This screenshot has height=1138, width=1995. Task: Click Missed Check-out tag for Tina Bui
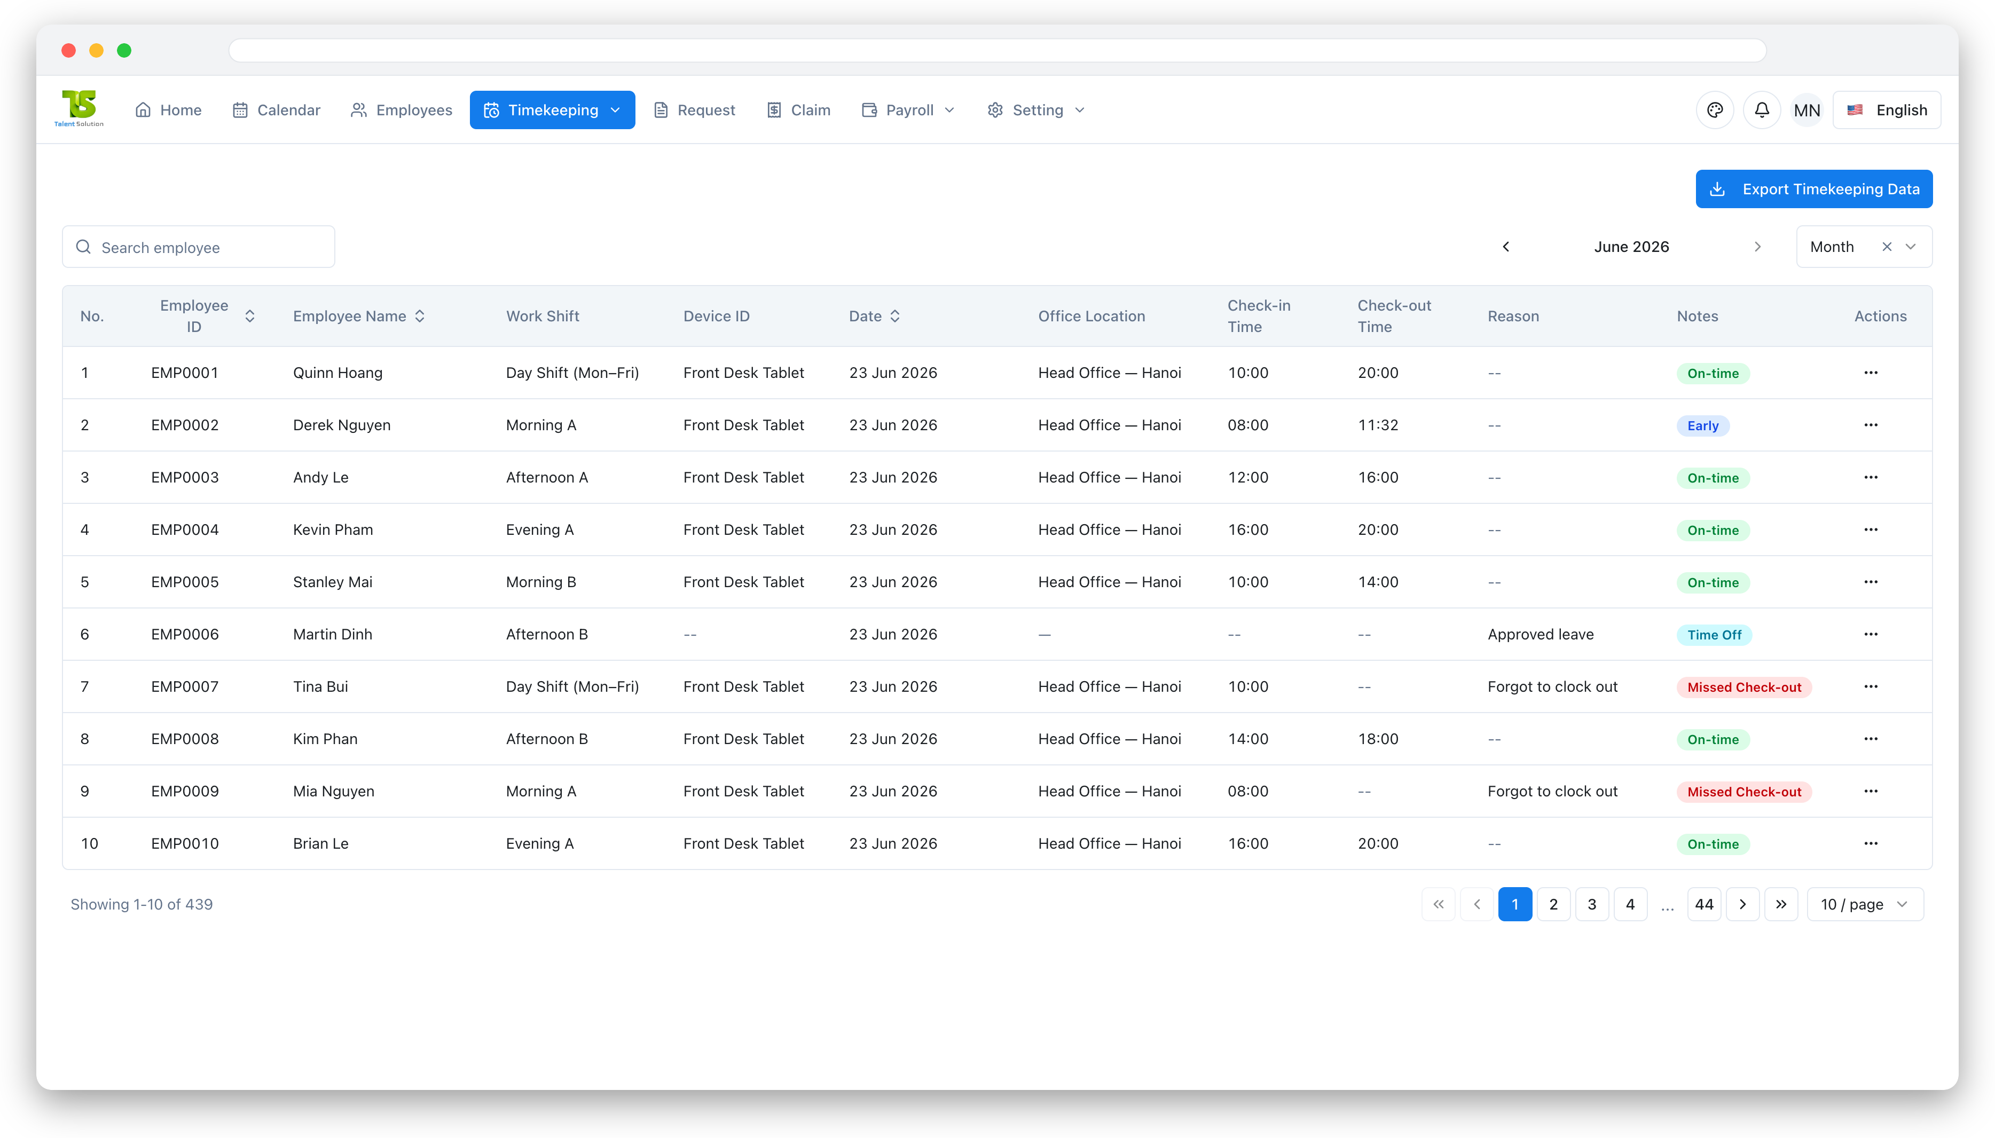[1744, 688]
